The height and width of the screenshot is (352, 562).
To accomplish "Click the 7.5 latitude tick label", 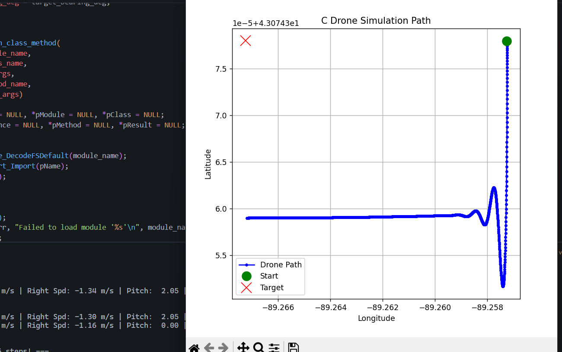I will pyautogui.click(x=222, y=69).
